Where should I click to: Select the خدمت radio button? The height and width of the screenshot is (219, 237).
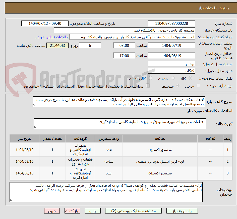point(173,78)
